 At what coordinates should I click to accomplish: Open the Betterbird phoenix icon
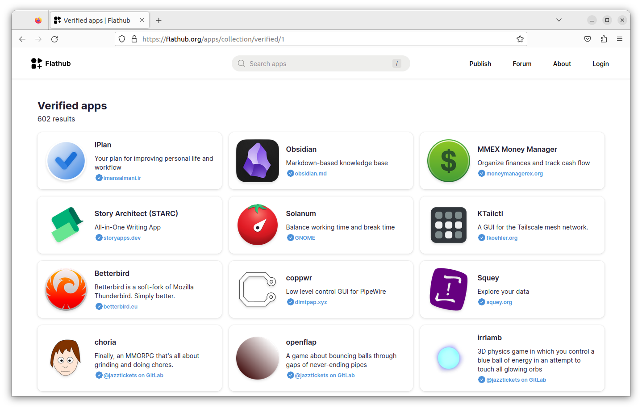pos(66,289)
